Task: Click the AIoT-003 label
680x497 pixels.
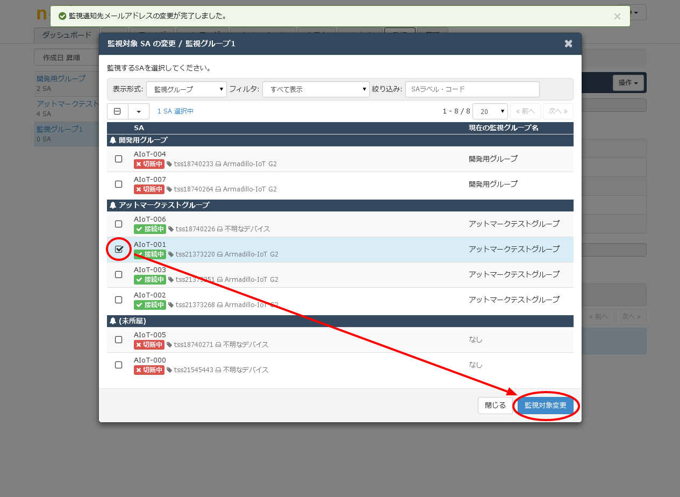Action: pos(150,269)
